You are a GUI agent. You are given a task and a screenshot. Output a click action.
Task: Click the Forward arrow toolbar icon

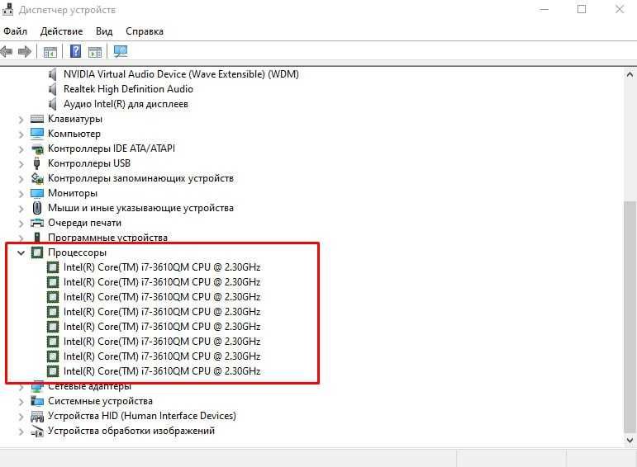pos(25,51)
